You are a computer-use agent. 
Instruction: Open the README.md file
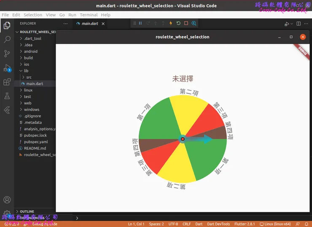[x=35, y=148]
